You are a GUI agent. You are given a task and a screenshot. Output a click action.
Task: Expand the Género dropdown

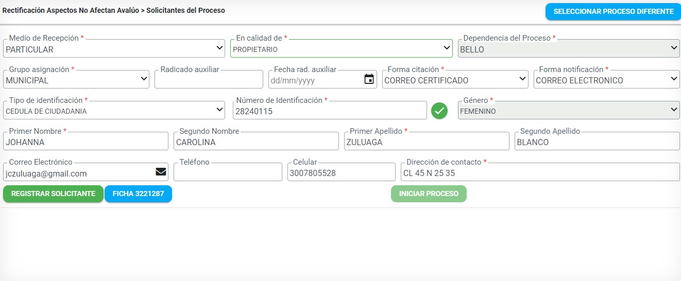point(569,110)
